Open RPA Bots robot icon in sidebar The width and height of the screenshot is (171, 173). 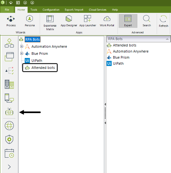coord(9,111)
